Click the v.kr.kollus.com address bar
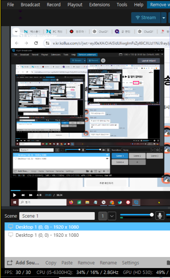Screen dimensions: 170x278 (111, 43)
